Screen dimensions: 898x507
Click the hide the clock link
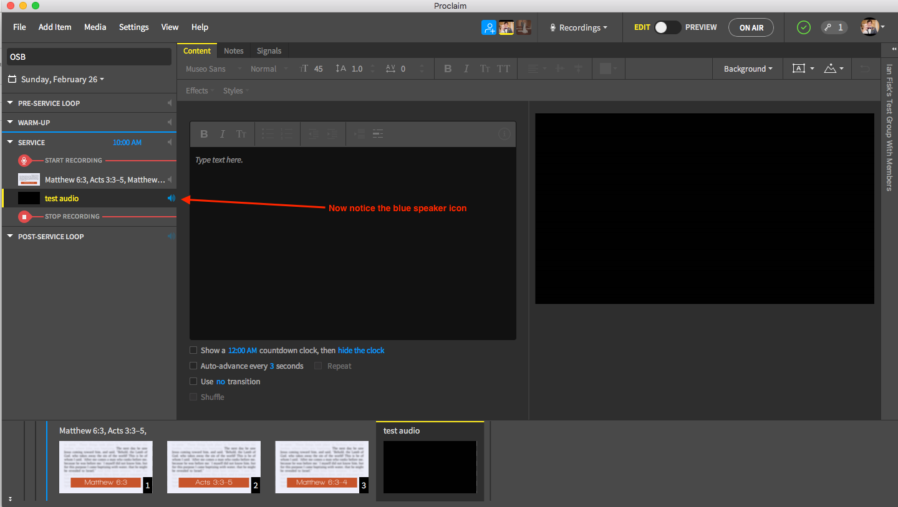pos(361,351)
